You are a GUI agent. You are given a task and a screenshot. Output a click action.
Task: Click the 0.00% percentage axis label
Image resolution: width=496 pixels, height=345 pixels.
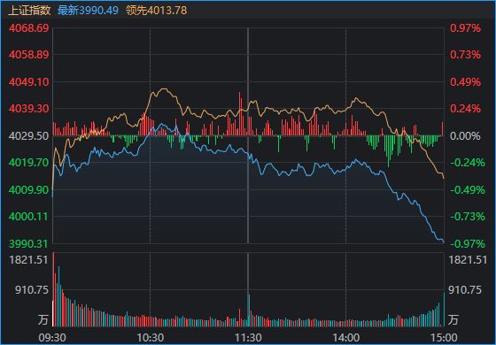465,136
